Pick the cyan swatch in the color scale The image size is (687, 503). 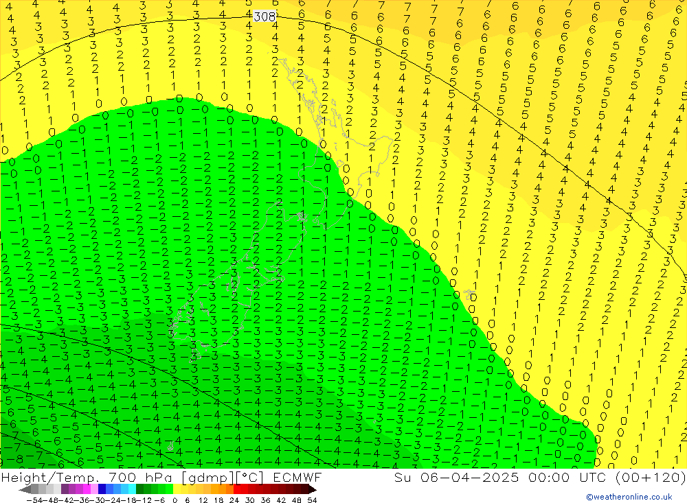[132, 489]
